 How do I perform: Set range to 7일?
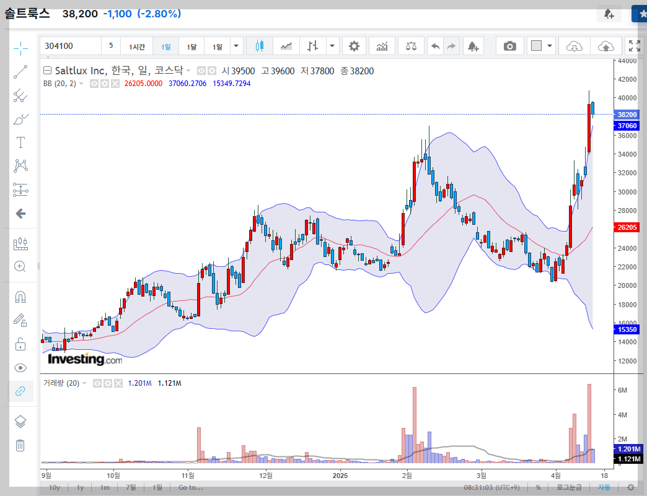click(131, 487)
